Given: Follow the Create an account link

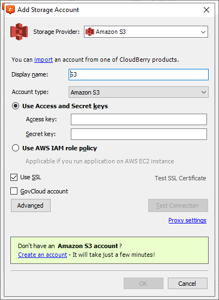Looking at the screenshot, I should [42, 255].
